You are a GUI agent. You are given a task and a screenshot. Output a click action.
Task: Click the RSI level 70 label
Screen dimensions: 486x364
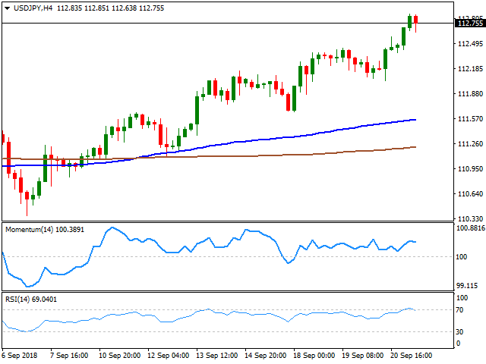click(x=459, y=310)
